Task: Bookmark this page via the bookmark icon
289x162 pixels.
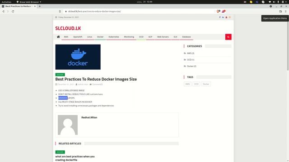Action: (x=60, y=11)
